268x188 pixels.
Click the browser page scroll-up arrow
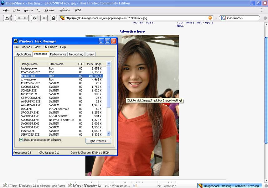click(266, 25)
